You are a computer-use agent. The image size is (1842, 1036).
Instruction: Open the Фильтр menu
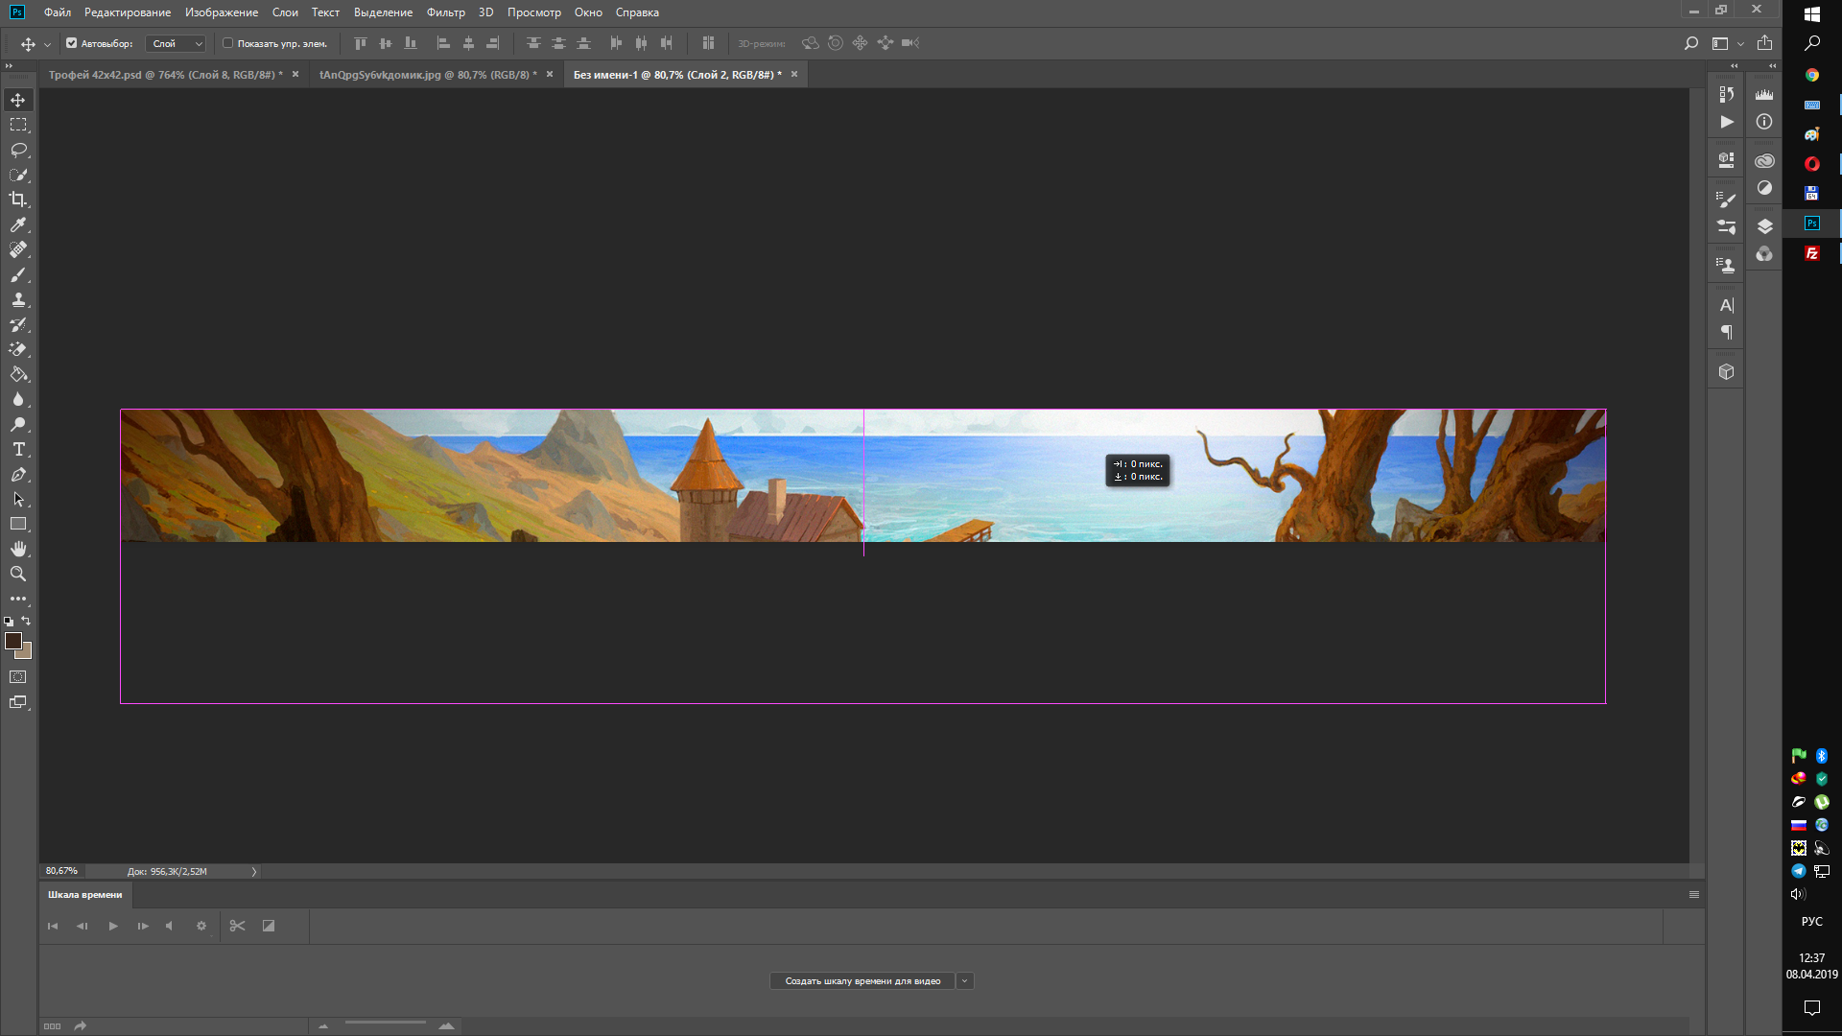pyautogui.click(x=445, y=12)
